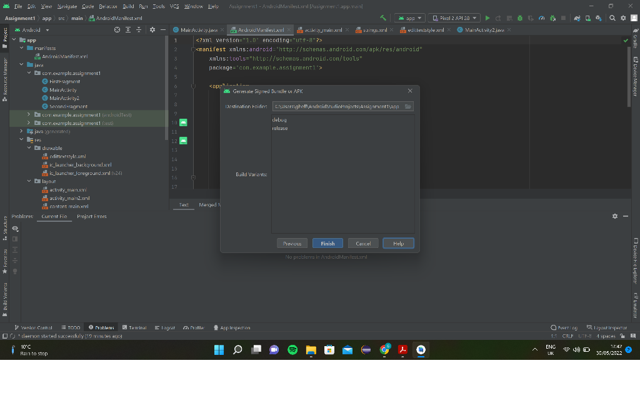Click the select opened file target icon

pos(117,30)
